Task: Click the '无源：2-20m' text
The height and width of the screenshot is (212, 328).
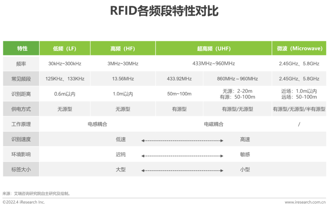Action: click(x=237, y=91)
